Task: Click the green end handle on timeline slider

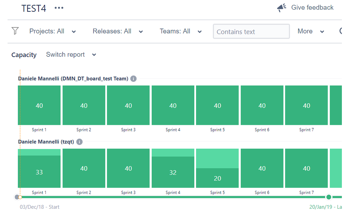Action: tap(329, 197)
